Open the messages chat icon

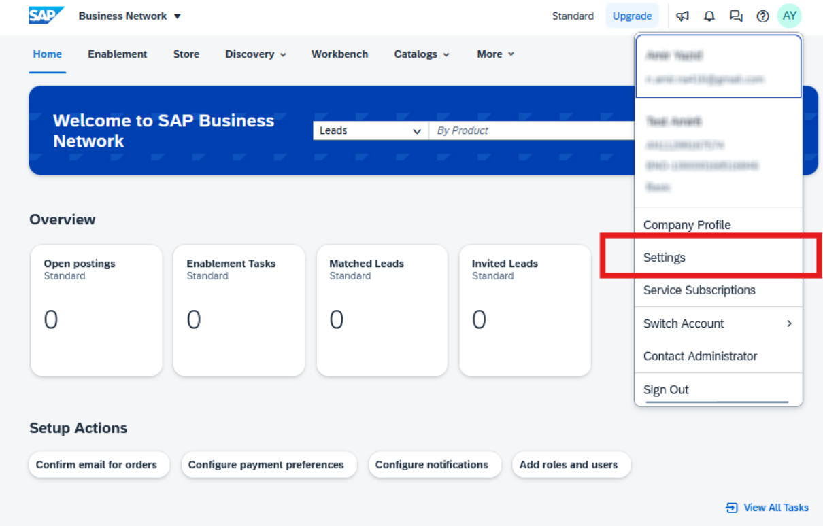pos(736,16)
